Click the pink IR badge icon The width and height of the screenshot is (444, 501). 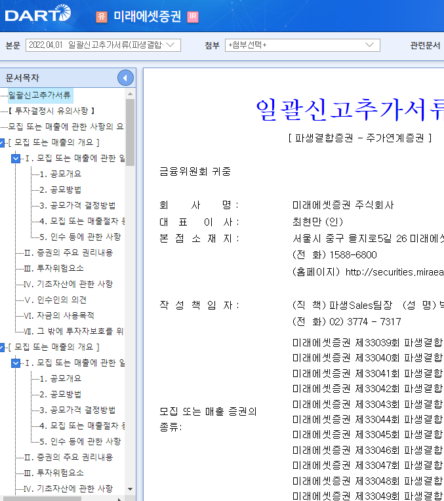[x=193, y=16]
